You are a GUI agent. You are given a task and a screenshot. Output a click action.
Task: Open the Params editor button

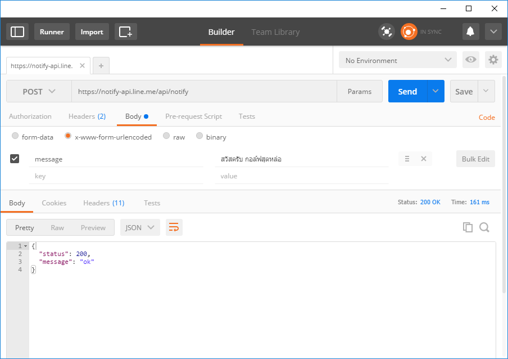359,92
